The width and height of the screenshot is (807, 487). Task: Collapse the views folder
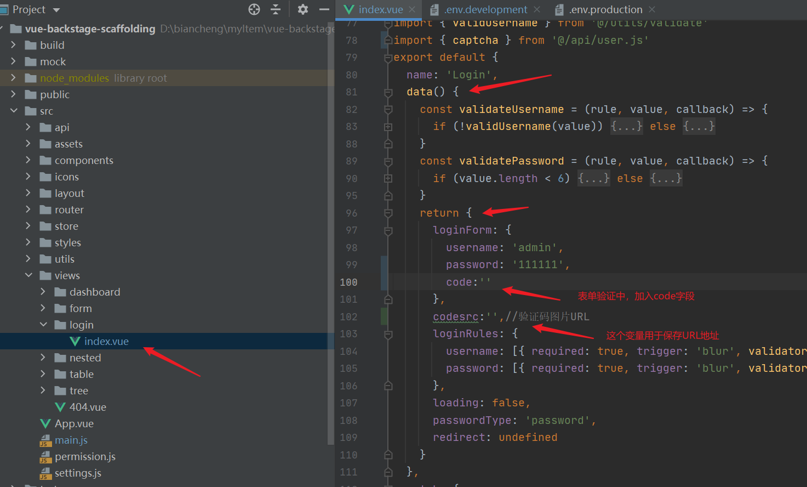tap(28, 275)
